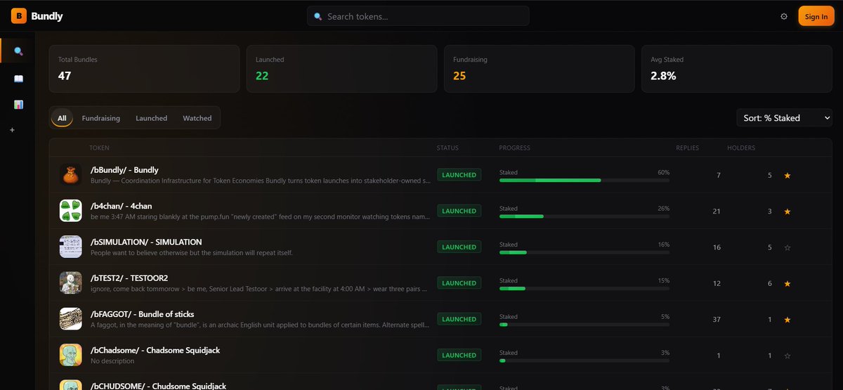Click the 6 holders count for /bTEST2/

pyautogui.click(x=769, y=284)
